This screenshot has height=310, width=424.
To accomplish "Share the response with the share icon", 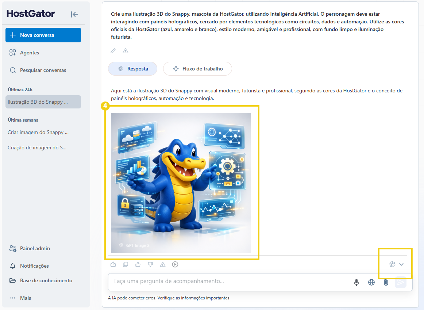I will (x=113, y=264).
